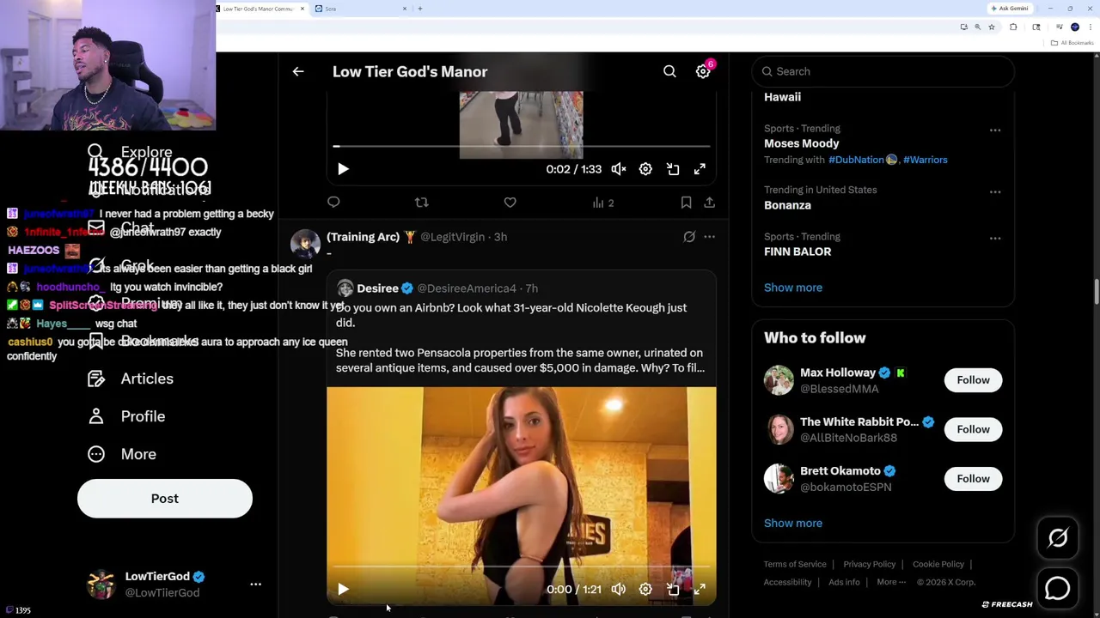1100x618 pixels.
Task: Open Profile in left navigation
Action: coord(125,416)
